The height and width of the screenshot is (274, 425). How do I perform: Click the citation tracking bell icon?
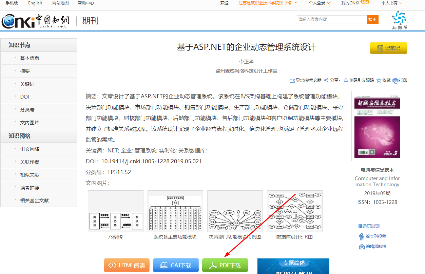(x=346, y=80)
